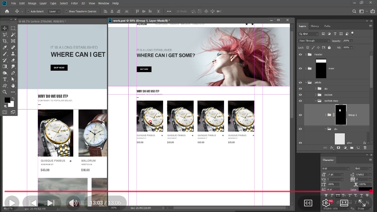The width and height of the screenshot is (377, 212).
Task: Select the Healing Brush tool
Action: [13, 47]
